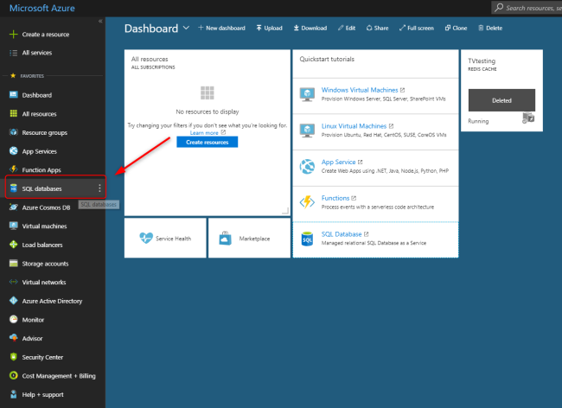The image size is (562, 408).
Task: Click the Storage accounts icon
Action: tap(13, 264)
